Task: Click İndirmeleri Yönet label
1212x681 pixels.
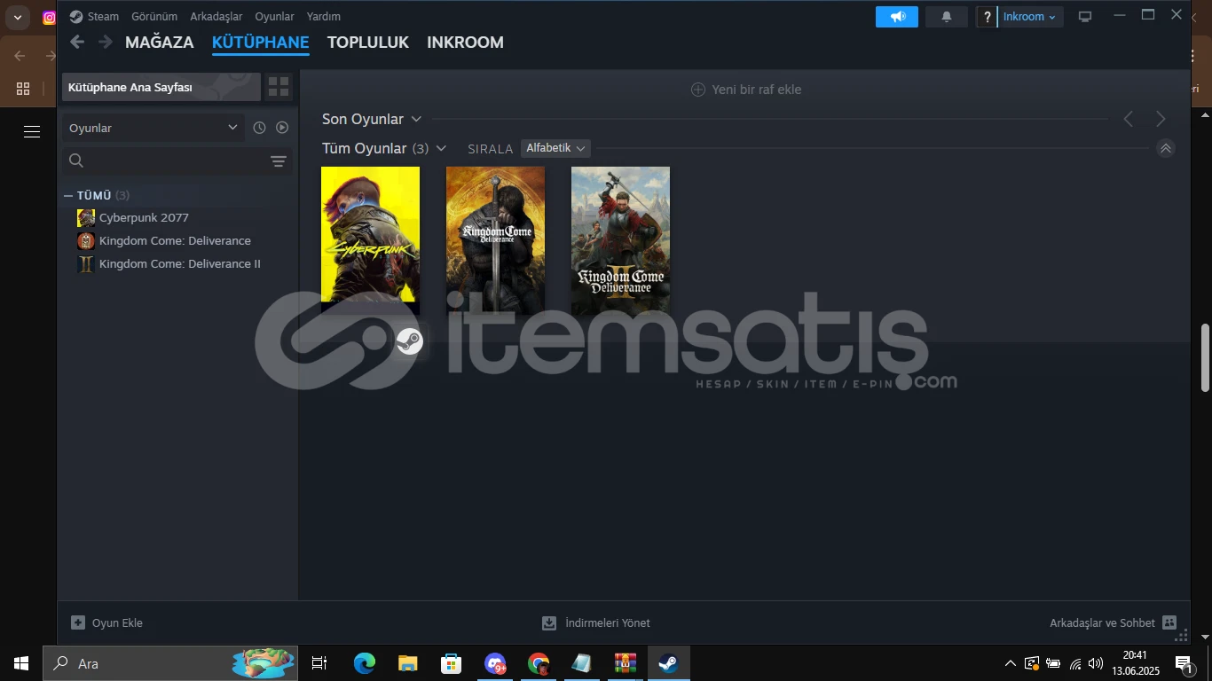Action: tap(608, 623)
